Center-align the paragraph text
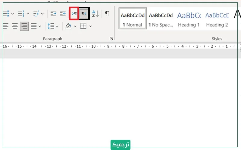This screenshot has width=241, height=150. click(15, 26)
